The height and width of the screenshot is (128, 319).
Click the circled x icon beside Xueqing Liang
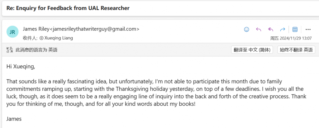point(41,38)
